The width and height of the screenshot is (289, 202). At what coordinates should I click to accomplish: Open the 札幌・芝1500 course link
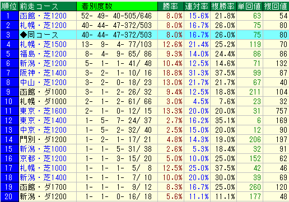(x=43, y=44)
